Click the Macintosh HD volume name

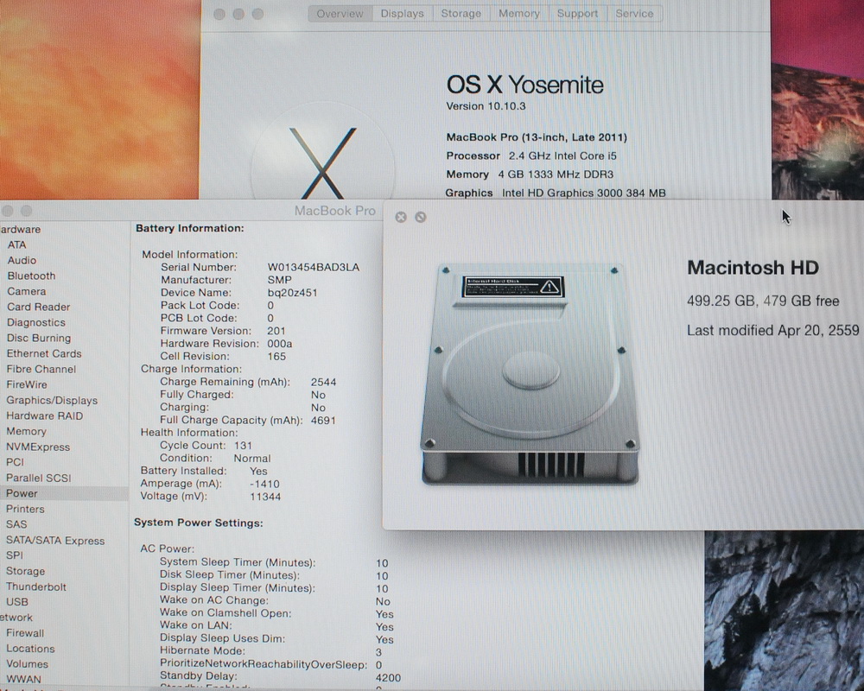753,268
